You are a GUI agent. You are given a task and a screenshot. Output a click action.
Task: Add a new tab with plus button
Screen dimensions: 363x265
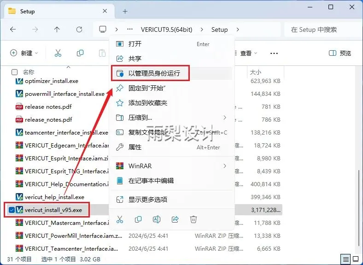125,11
